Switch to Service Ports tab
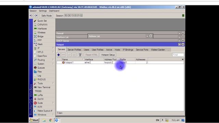The height and width of the screenshot is (123, 219). (x=142, y=50)
